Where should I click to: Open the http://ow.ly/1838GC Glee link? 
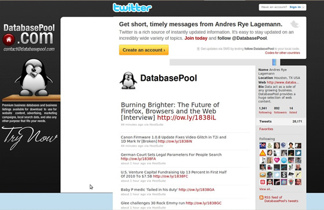pyautogui.click(x=204, y=203)
